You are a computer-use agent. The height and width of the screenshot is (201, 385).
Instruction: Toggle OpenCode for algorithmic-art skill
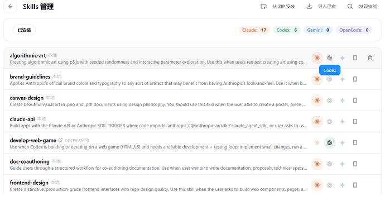[355, 58]
